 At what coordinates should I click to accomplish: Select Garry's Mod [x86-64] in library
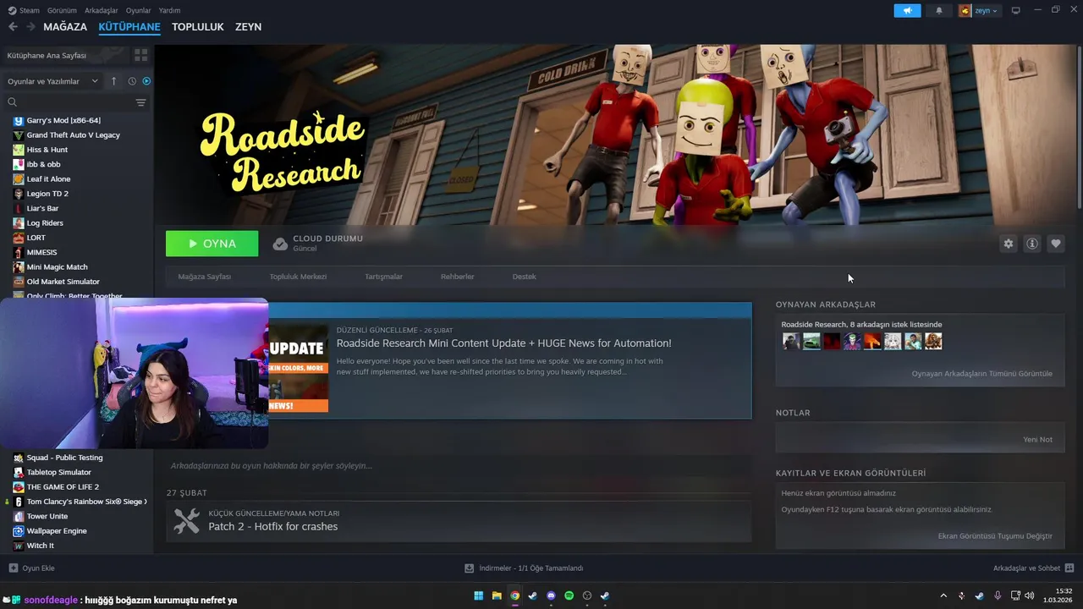point(63,120)
